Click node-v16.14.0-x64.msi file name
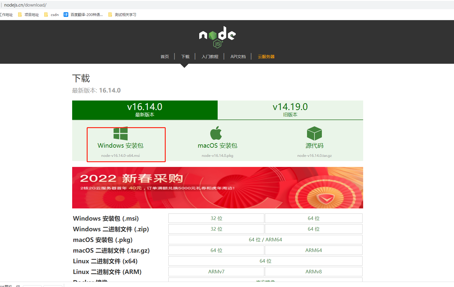 point(121,156)
